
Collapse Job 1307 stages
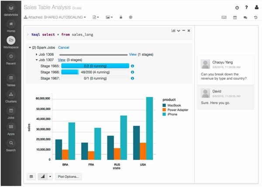click(36, 60)
